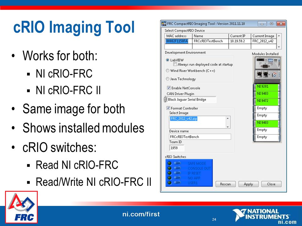Click the FRC logo on the slide

point(21,207)
